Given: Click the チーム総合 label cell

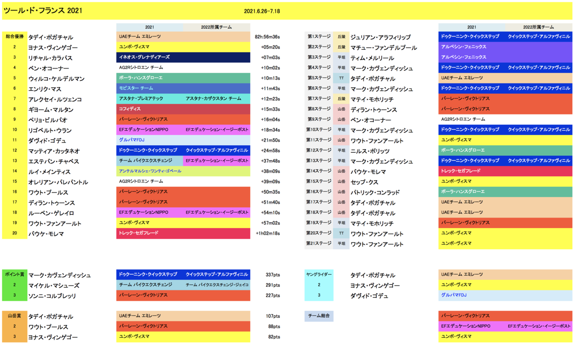Looking at the screenshot, I should [319, 316].
